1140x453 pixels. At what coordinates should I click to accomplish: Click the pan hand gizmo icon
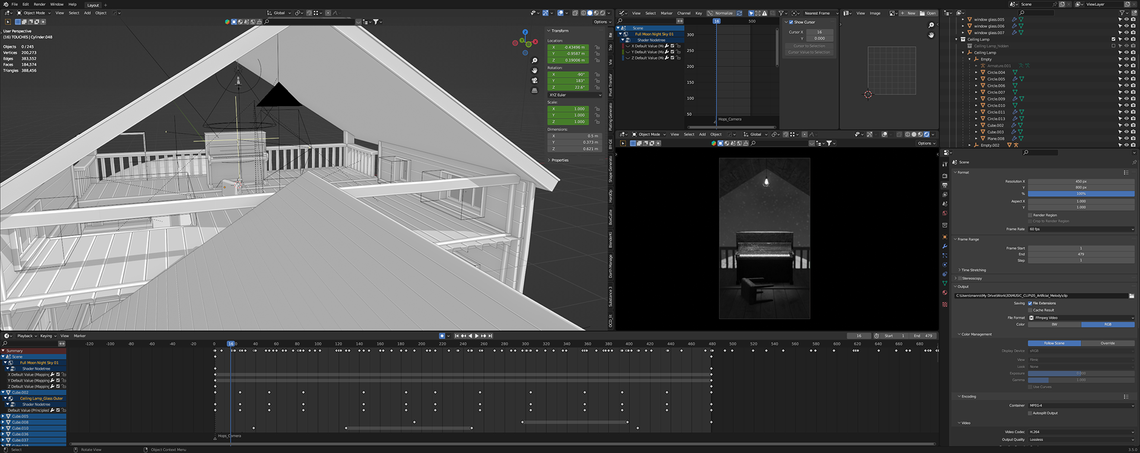[x=534, y=71]
